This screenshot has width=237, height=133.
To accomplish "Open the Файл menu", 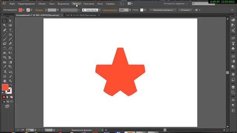I will coord(12,4).
